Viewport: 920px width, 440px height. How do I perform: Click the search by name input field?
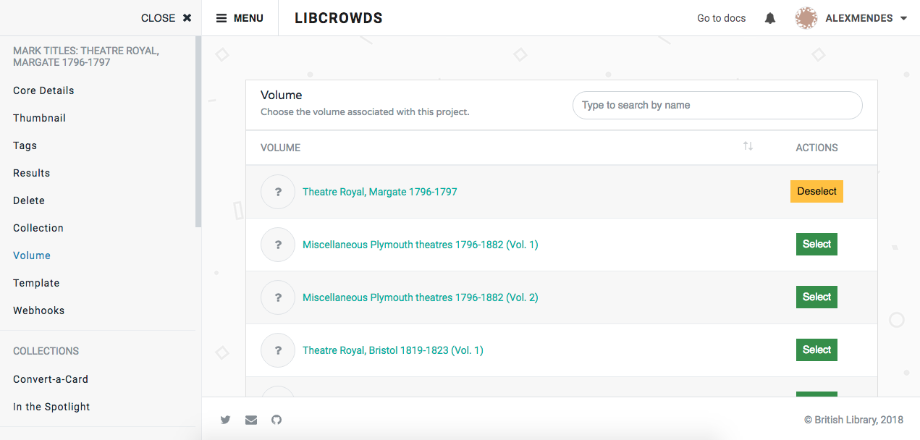click(x=717, y=105)
